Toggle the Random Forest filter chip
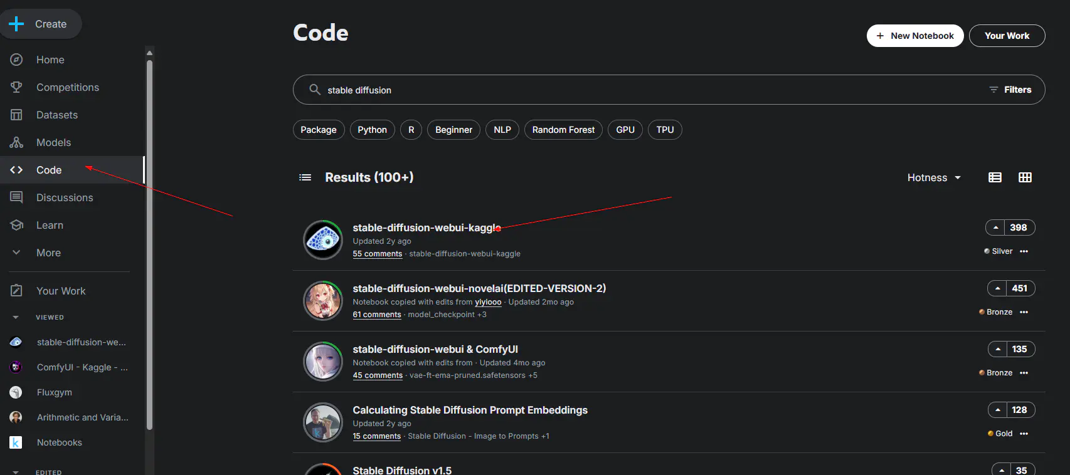1070x475 pixels. (x=563, y=130)
